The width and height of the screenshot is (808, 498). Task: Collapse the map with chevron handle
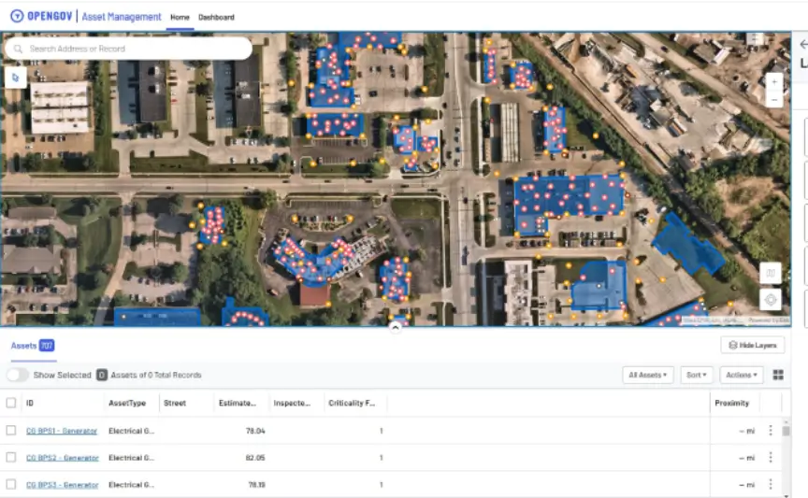pyautogui.click(x=396, y=327)
